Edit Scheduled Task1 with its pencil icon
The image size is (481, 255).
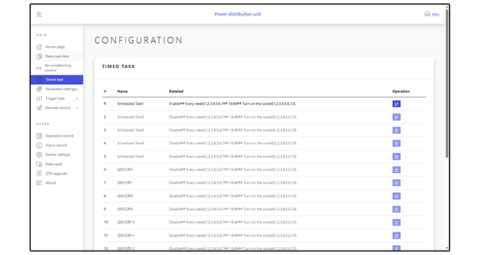[396, 104]
